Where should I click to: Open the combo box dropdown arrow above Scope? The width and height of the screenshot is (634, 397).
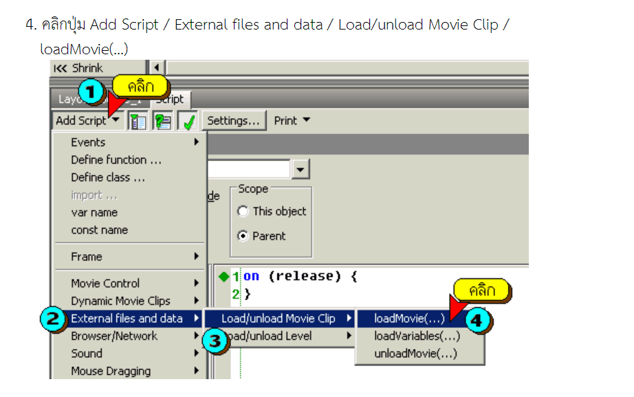point(300,169)
